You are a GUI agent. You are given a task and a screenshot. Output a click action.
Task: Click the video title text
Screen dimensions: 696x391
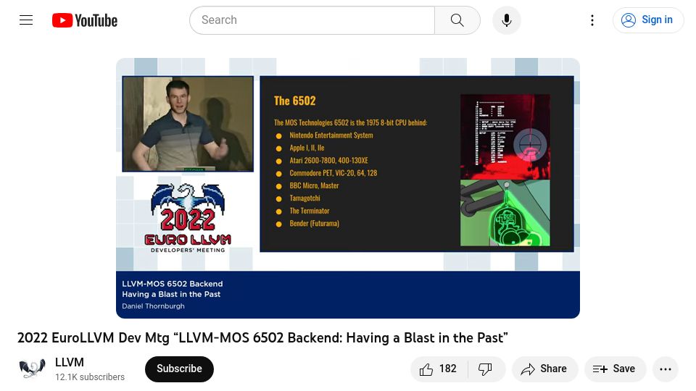262,338
